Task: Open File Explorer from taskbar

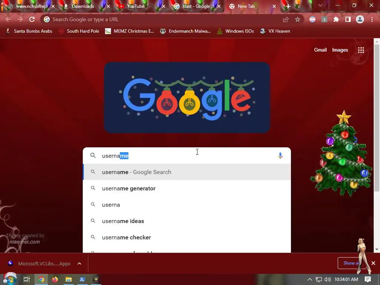Action: coord(69,279)
